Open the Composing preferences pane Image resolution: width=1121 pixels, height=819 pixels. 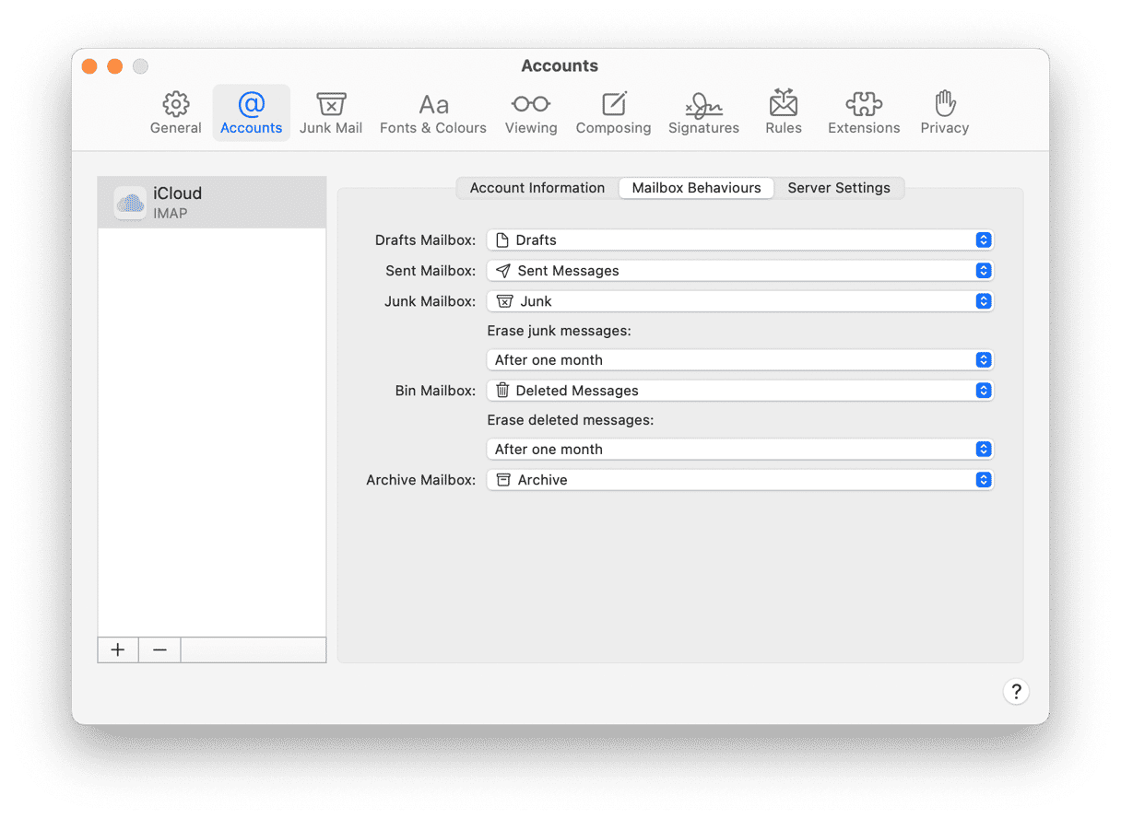point(613,112)
